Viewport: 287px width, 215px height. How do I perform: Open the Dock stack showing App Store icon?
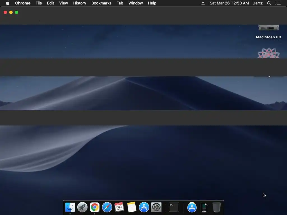(192, 207)
